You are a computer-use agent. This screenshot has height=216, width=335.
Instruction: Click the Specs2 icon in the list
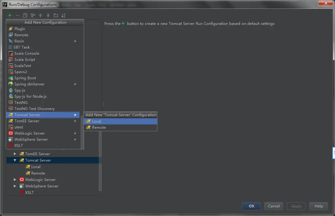point(11,72)
